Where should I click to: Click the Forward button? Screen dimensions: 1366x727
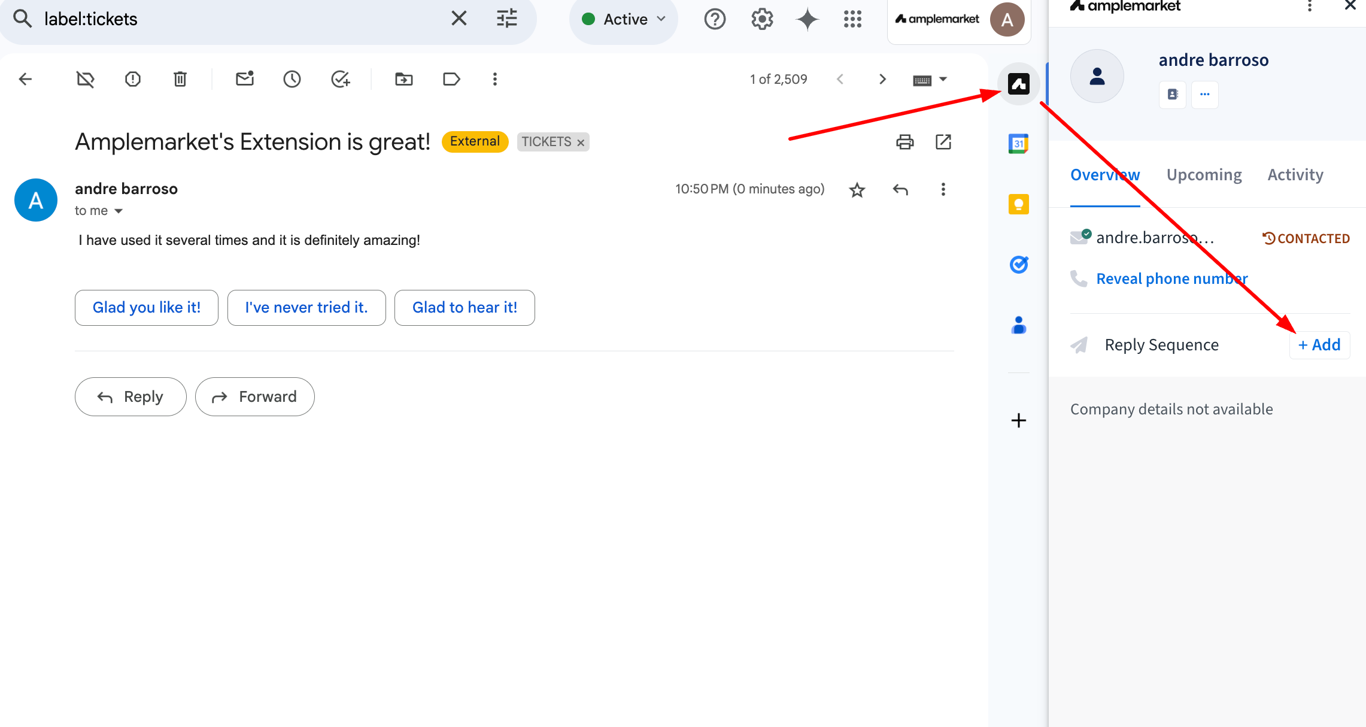tap(255, 396)
